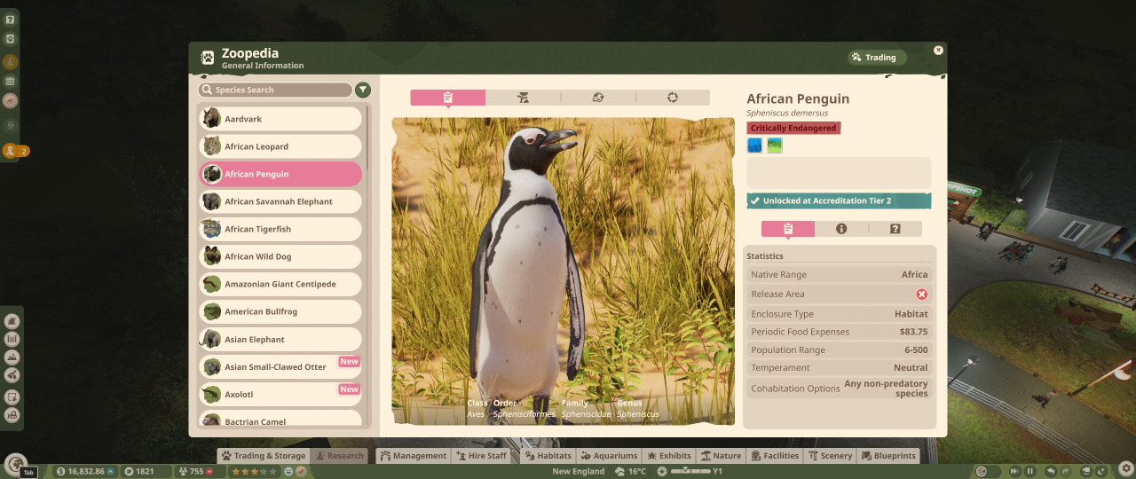This screenshot has width=1136, height=479.
Task: Click the barrier fence icon in lower-left sidebar
Action: pos(12,339)
